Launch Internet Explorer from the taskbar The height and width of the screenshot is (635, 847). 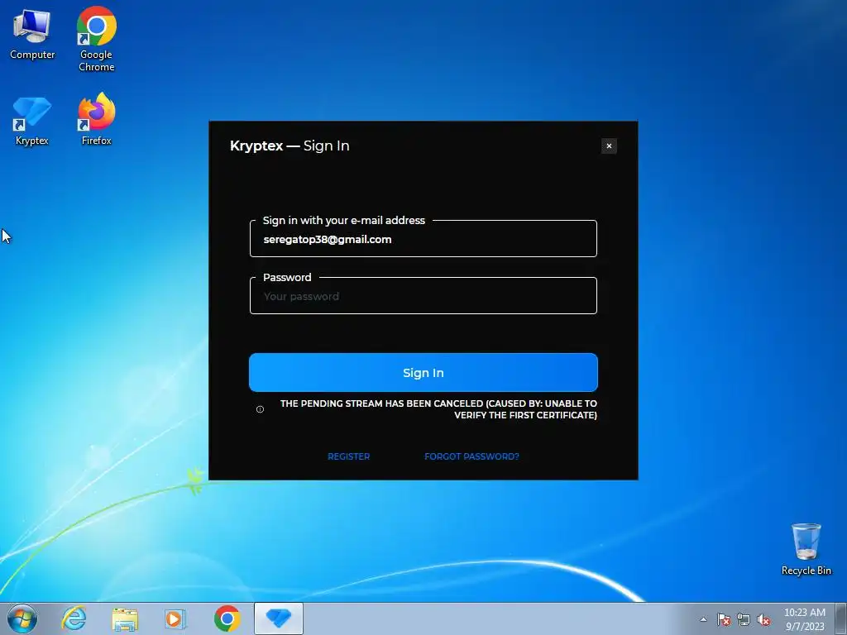74,618
